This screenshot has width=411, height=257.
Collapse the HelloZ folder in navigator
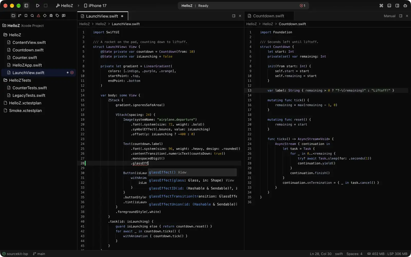(39, 35)
